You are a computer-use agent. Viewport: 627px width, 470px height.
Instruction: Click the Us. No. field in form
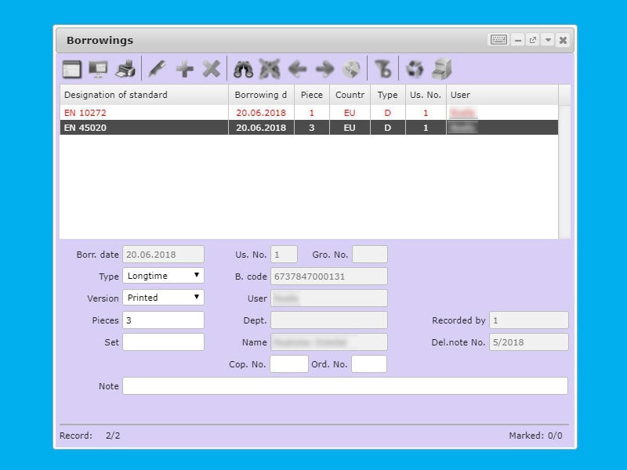tap(284, 255)
